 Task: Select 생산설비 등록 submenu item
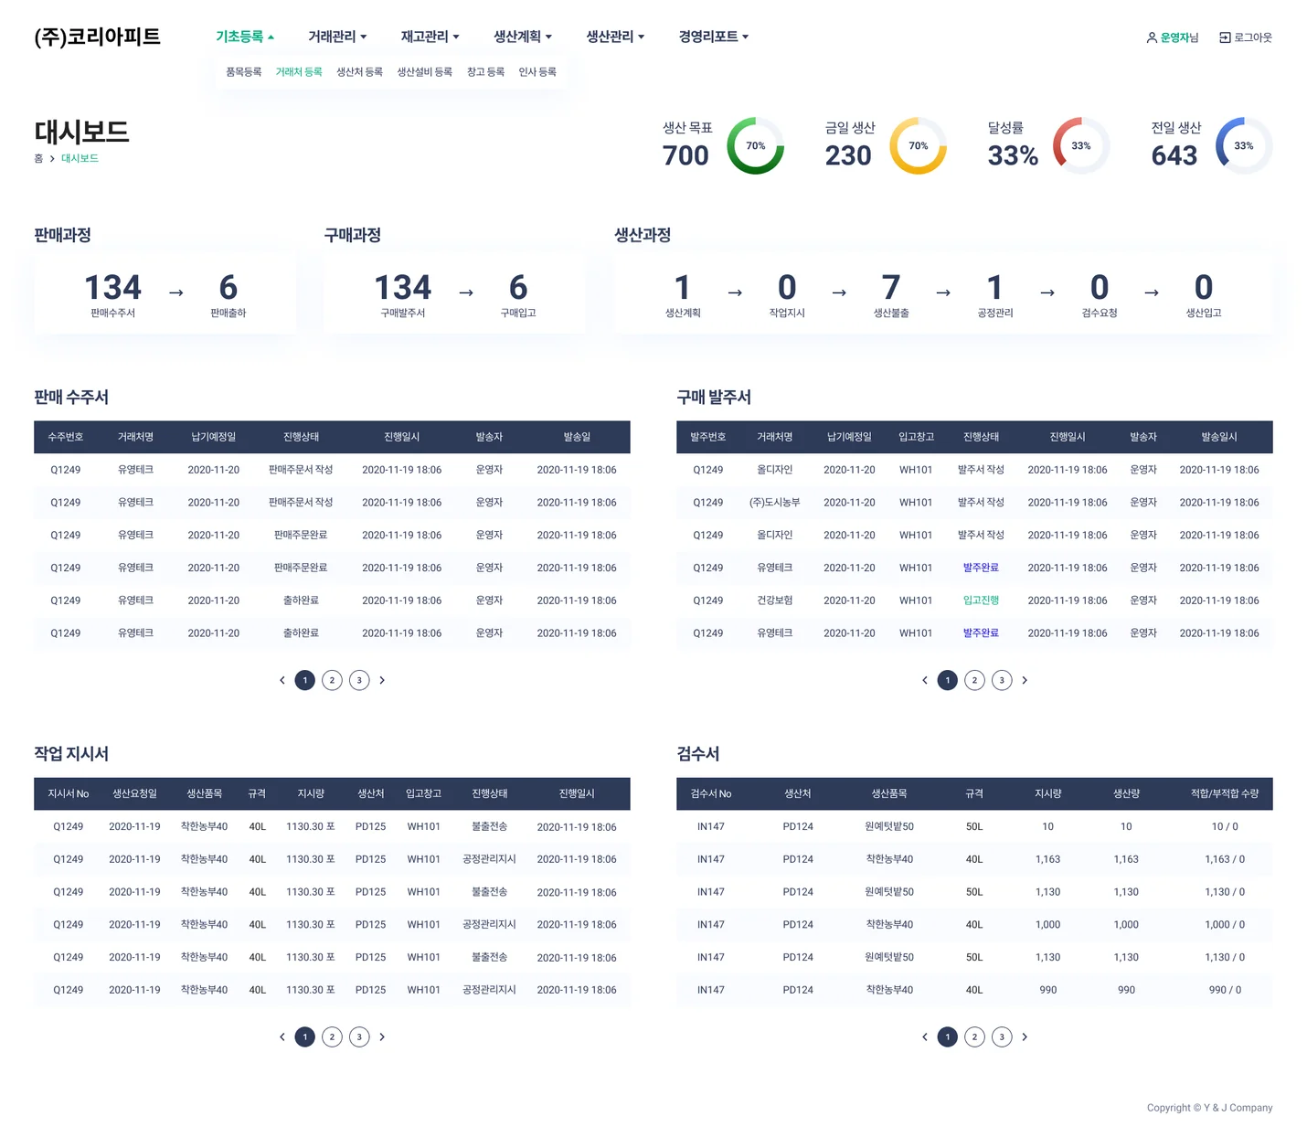[x=424, y=71]
